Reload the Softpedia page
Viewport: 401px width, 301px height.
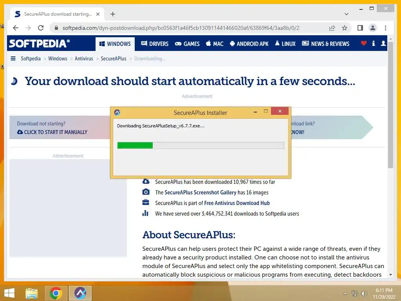(x=41, y=28)
